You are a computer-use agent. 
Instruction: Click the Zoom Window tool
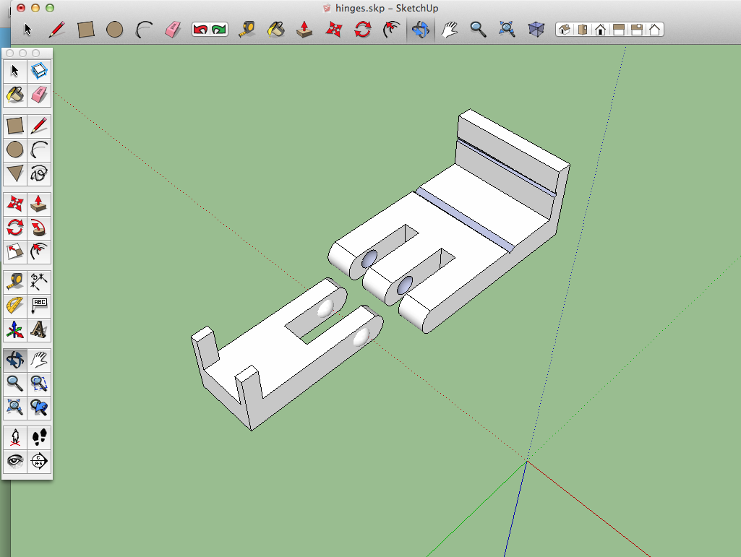(39, 384)
